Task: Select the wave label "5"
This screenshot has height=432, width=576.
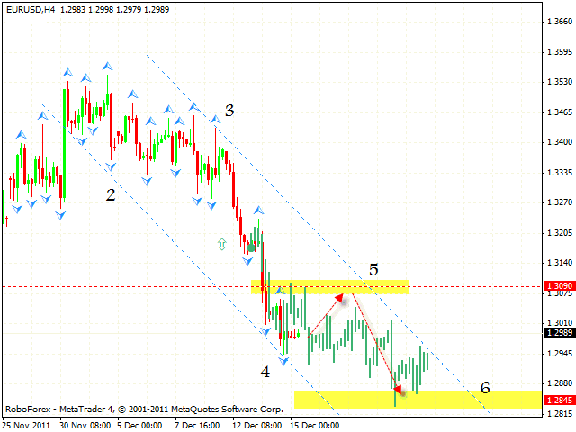Action: tap(373, 269)
